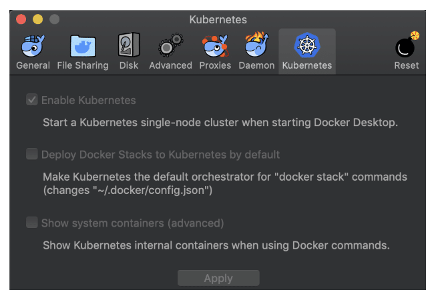Click the Proxies tab label
The width and height of the screenshot is (436, 300).
point(215,65)
